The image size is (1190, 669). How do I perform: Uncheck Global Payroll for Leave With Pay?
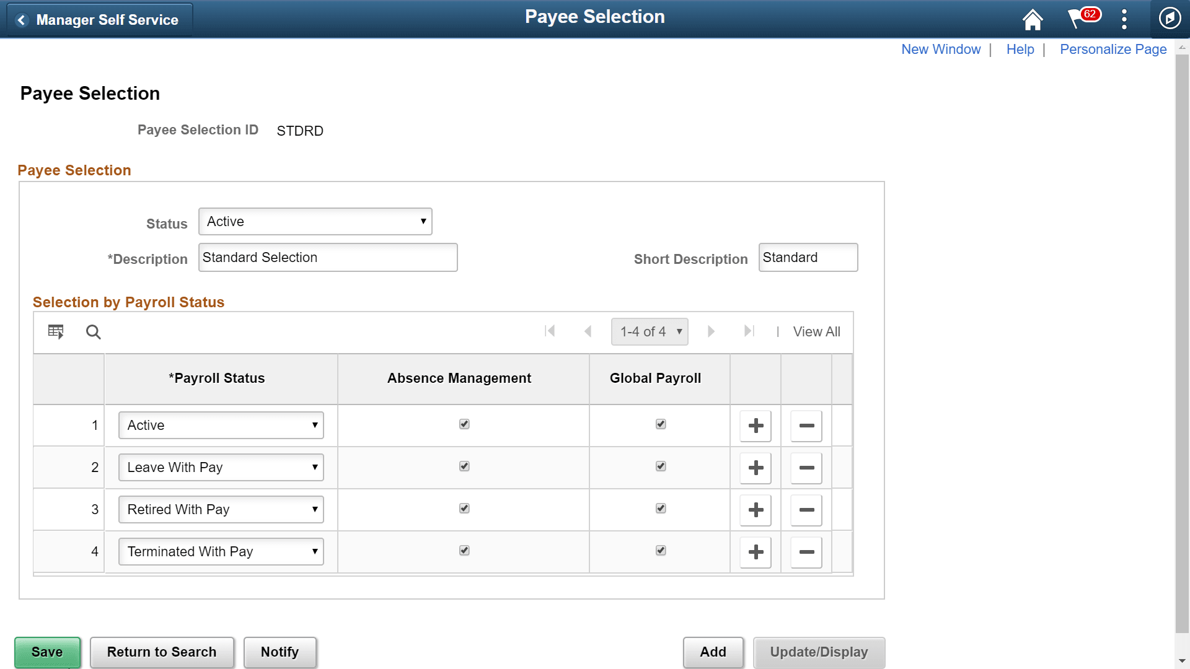click(x=661, y=466)
